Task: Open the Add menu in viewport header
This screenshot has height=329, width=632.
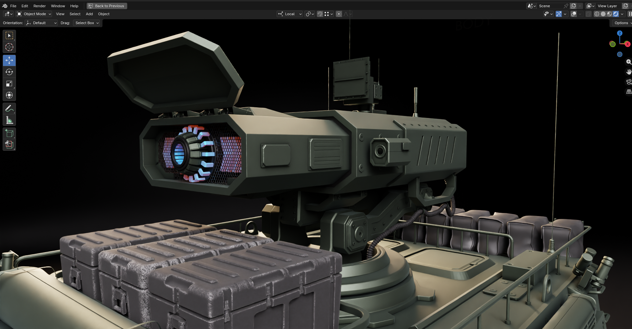Action: tap(89, 14)
